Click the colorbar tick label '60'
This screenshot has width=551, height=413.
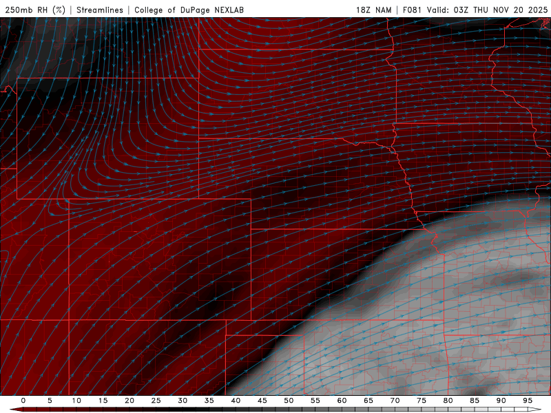tap(342, 401)
